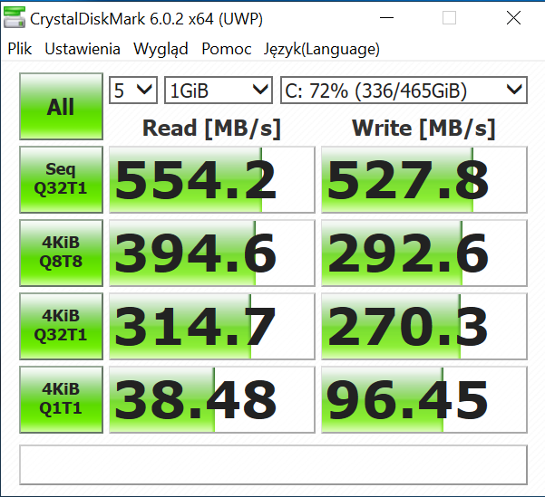Open the drive dropdown showing C: 72%

(x=404, y=91)
